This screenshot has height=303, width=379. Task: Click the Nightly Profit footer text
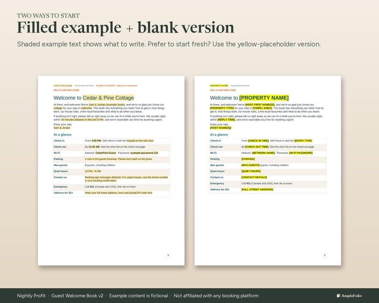click(x=31, y=295)
